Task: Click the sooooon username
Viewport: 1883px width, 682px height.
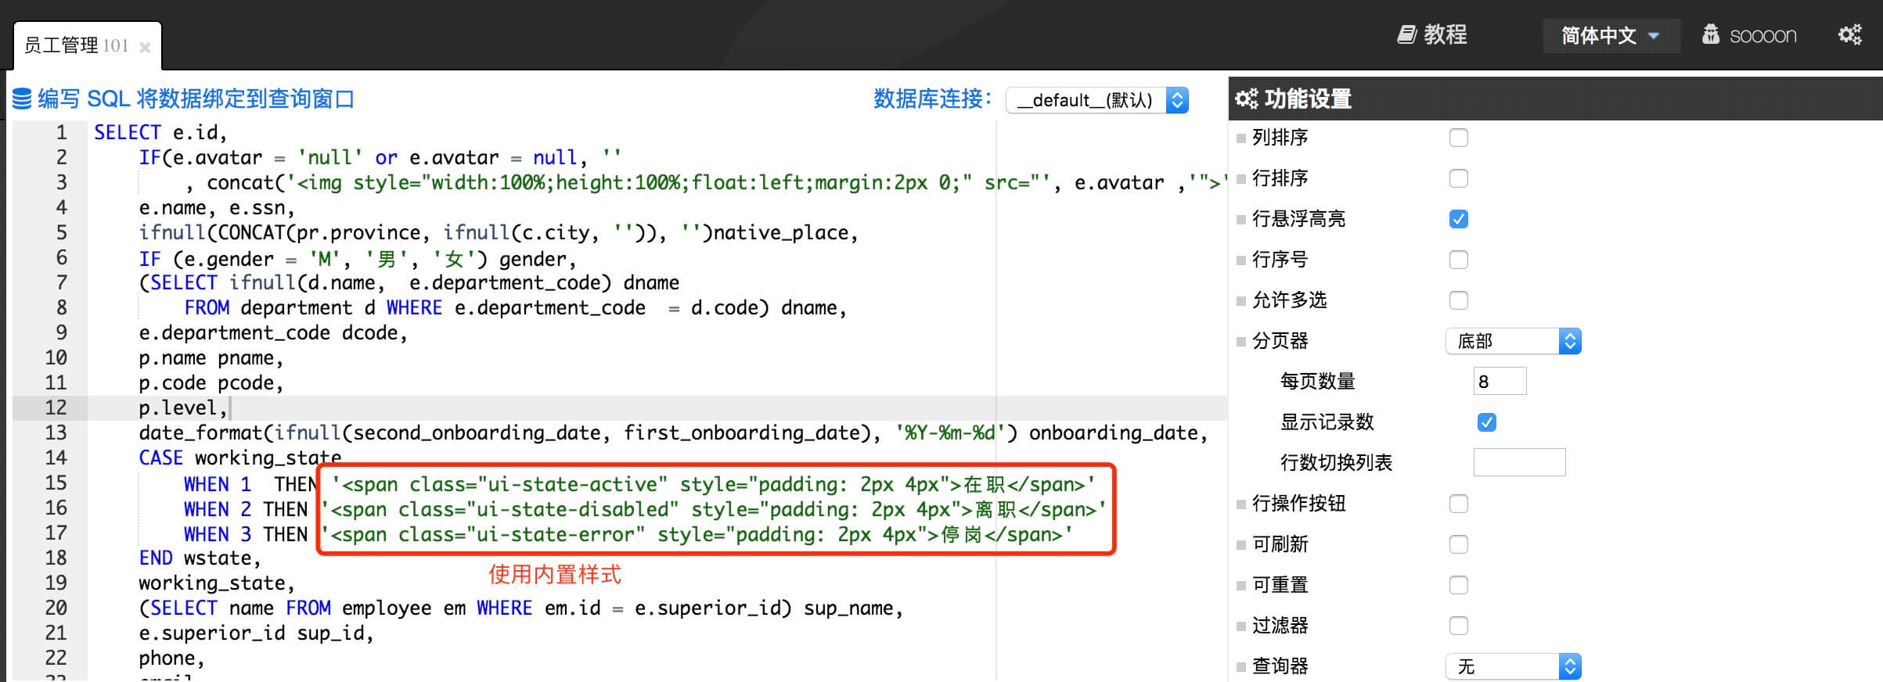Action: (1762, 36)
